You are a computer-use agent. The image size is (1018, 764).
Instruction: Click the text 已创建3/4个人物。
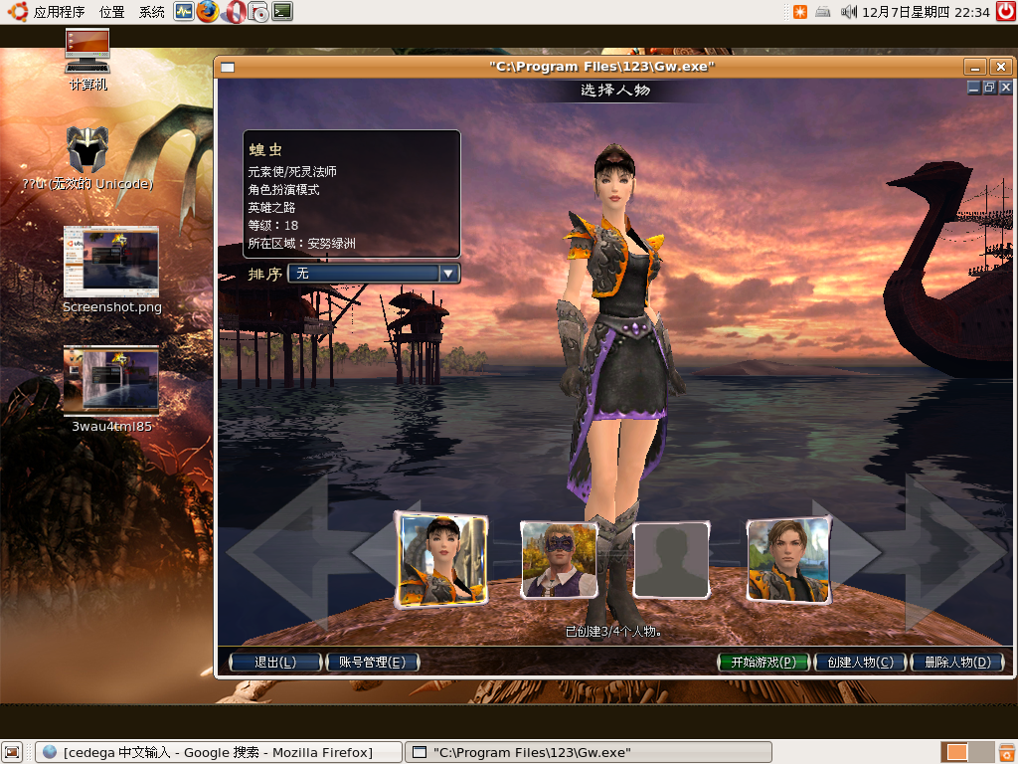coord(613,632)
